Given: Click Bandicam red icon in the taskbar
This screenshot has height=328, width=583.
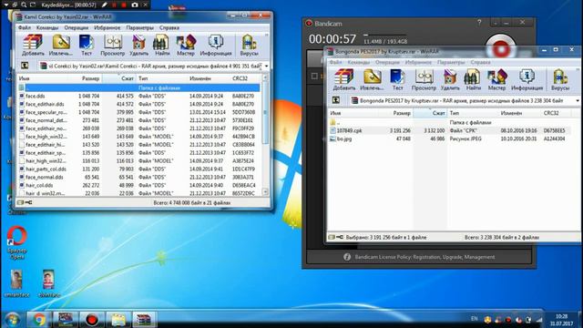Looking at the screenshot, I should coord(91,320).
